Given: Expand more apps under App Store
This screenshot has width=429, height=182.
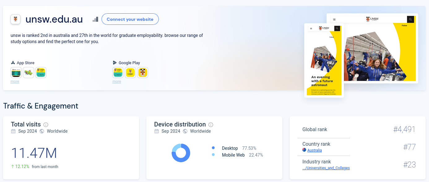Looking at the screenshot, I should [15, 82].
